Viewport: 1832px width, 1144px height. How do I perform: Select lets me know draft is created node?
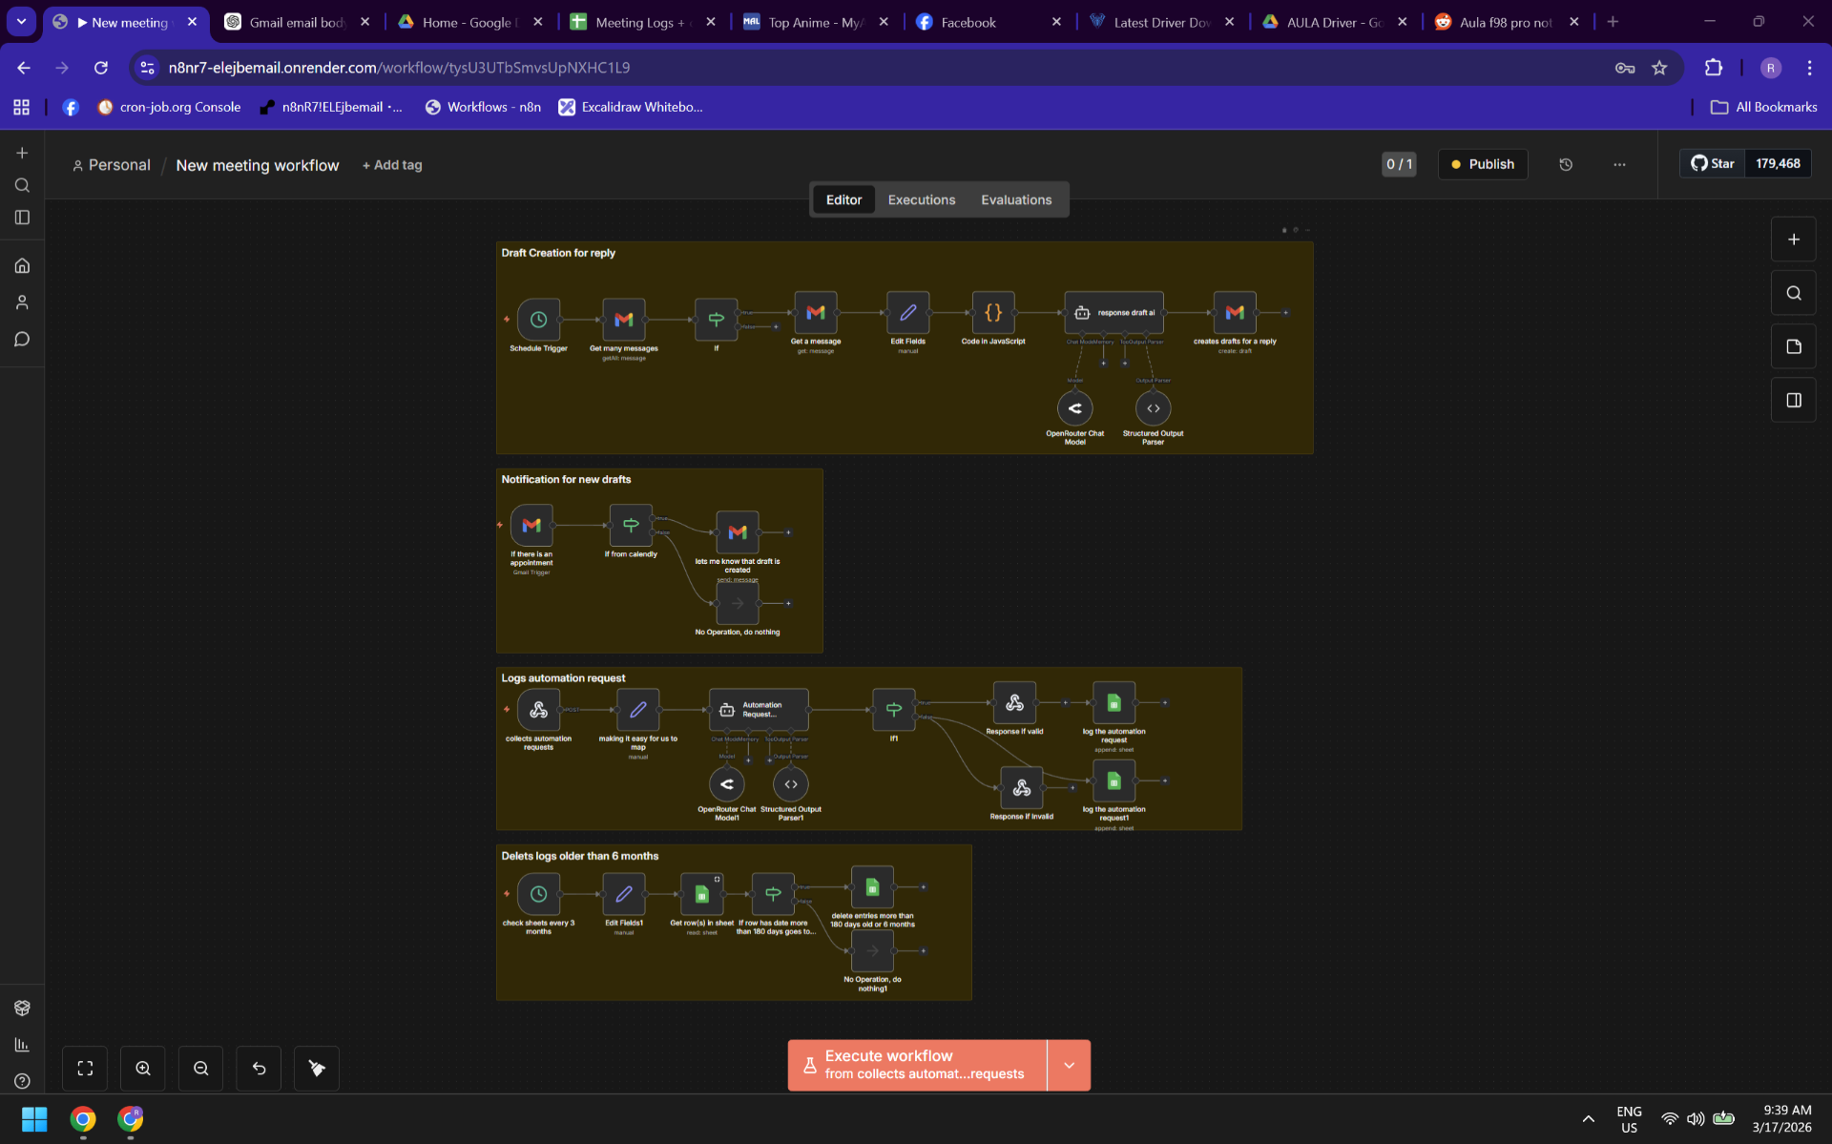[738, 532]
